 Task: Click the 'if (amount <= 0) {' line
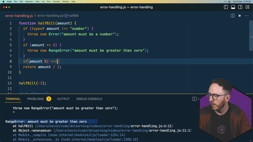(42, 45)
